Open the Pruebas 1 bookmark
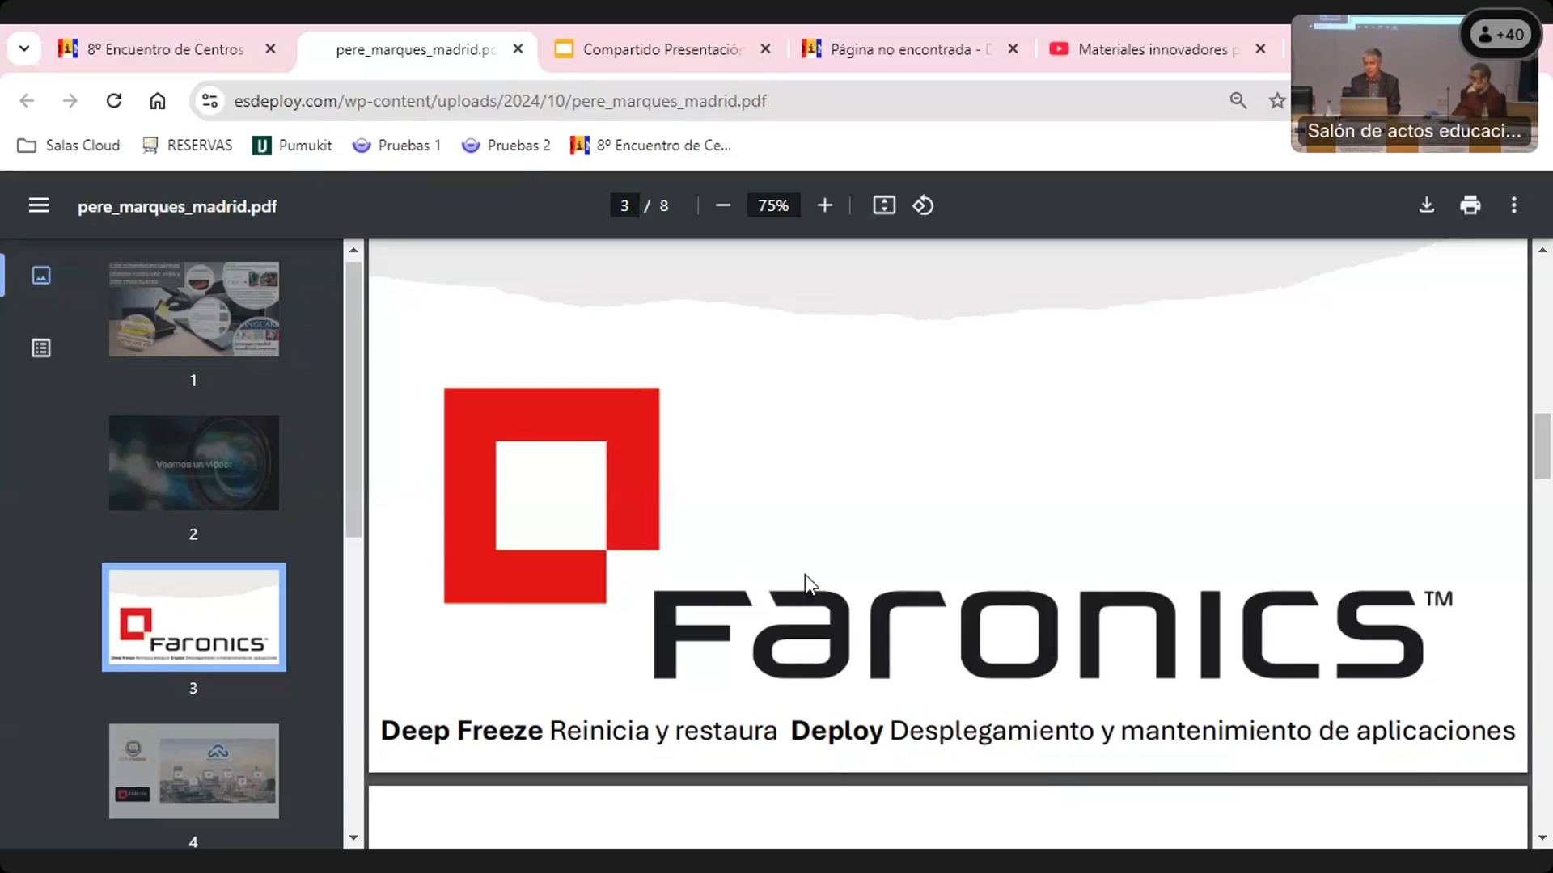The image size is (1553, 873). pyautogui.click(x=396, y=145)
